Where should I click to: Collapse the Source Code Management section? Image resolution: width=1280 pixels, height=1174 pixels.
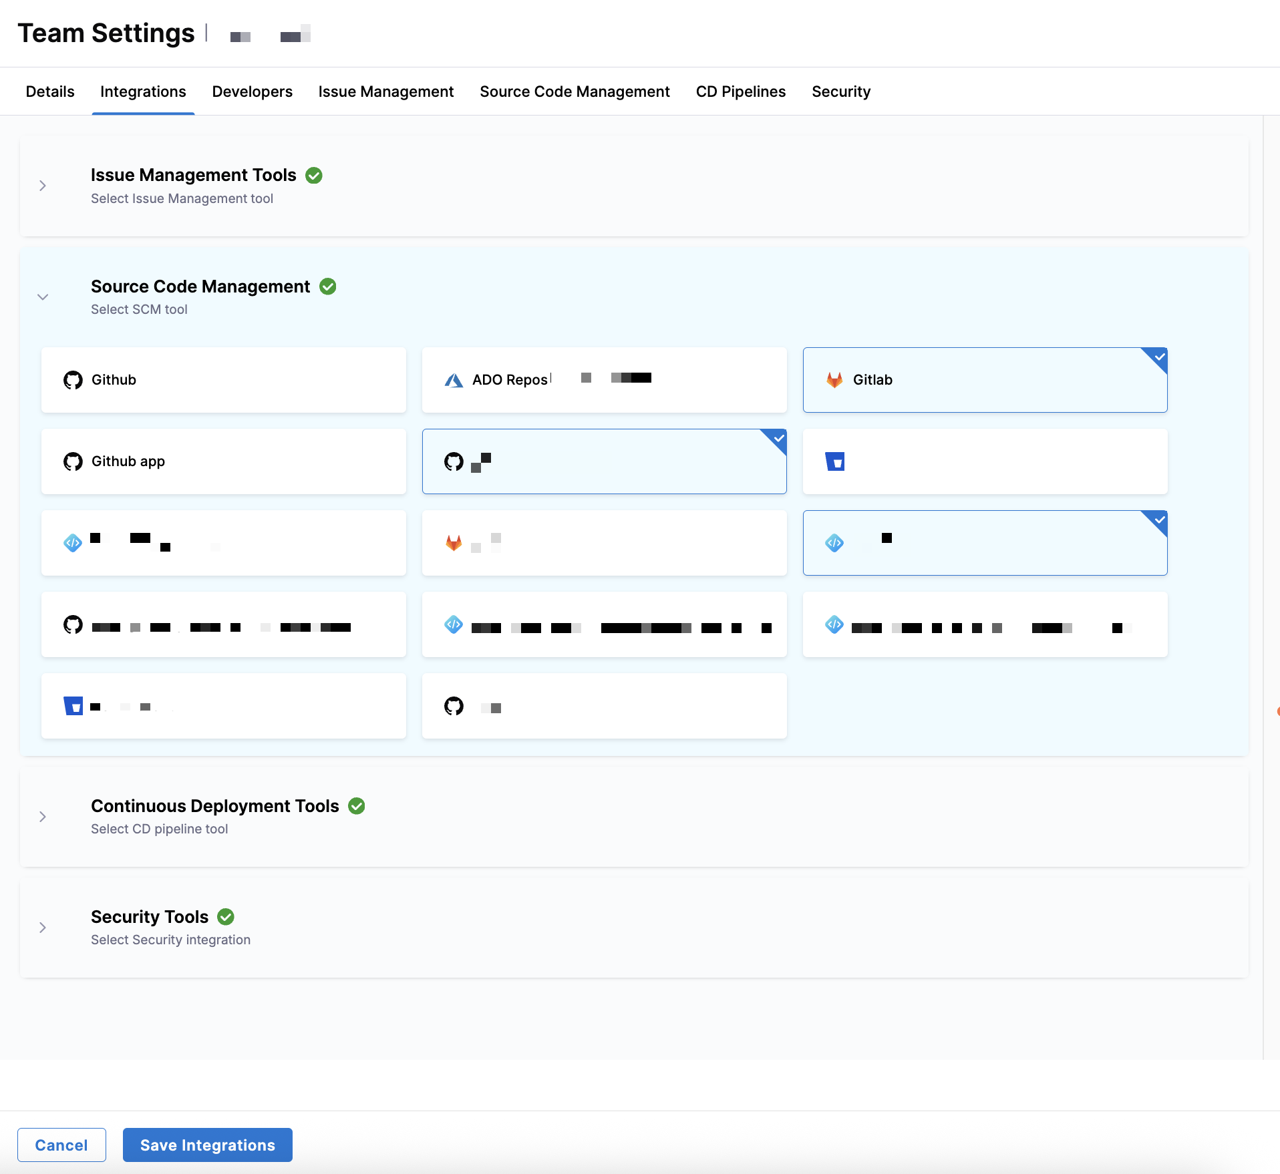click(43, 297)
